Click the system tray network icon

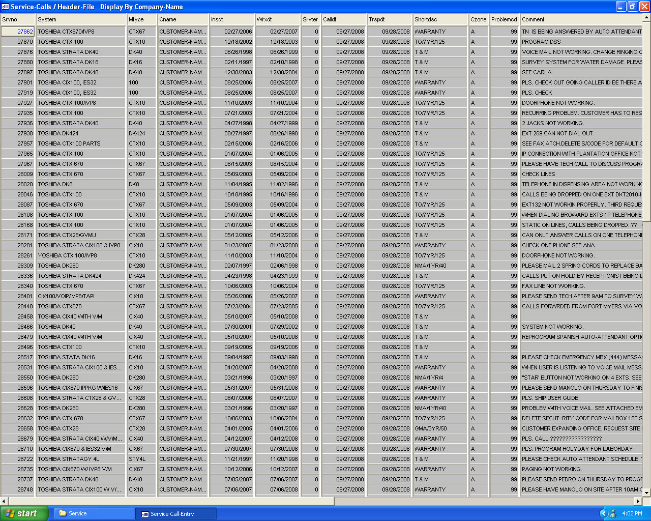613,513
